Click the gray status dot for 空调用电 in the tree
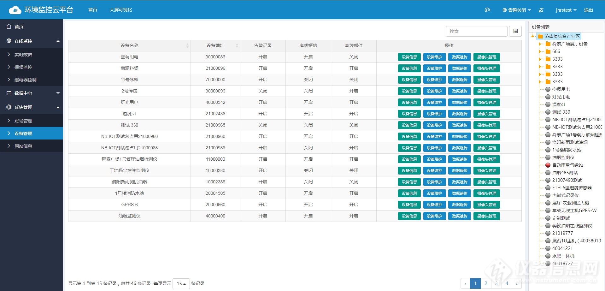Image resolution: width=605 pixels, height=291 pixels. click(548, 89)
